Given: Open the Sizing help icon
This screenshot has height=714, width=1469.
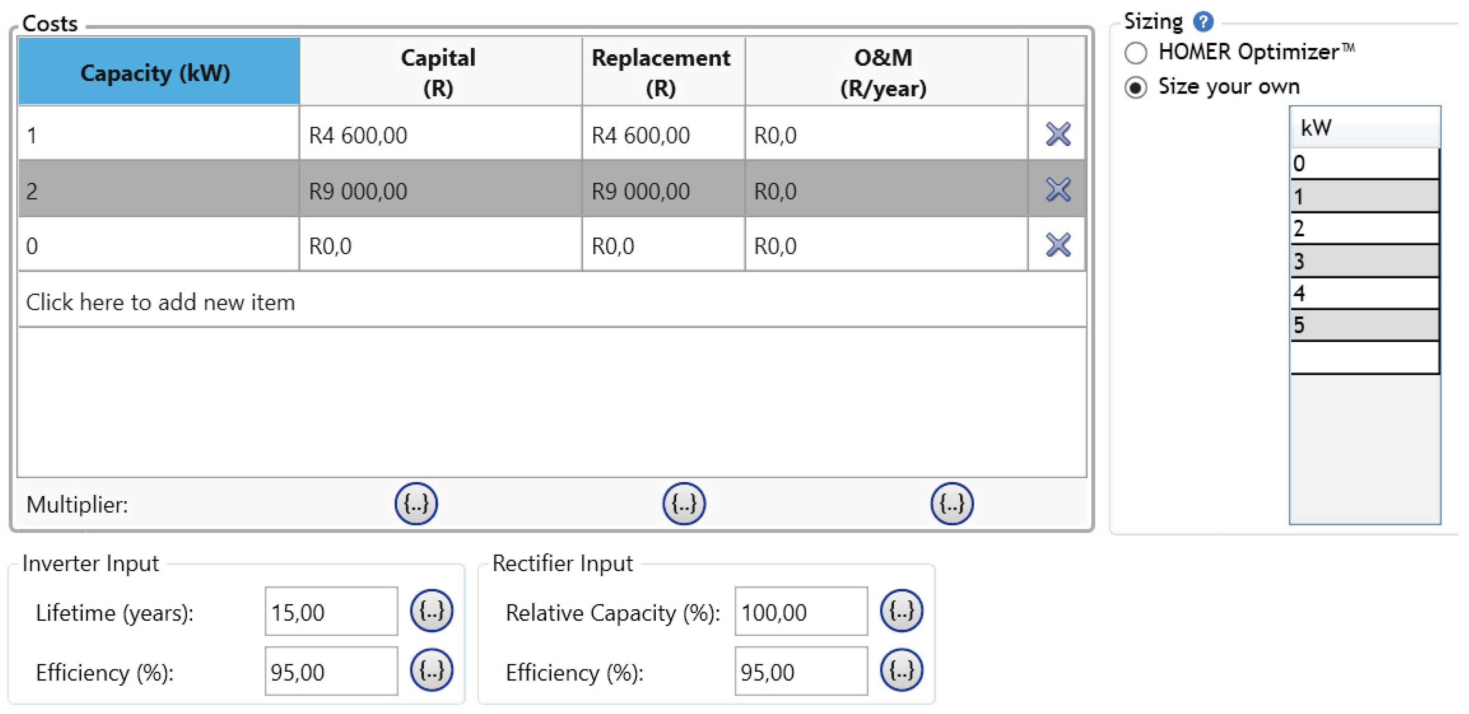Looking at the screenshot, I should click(1203, 22).
